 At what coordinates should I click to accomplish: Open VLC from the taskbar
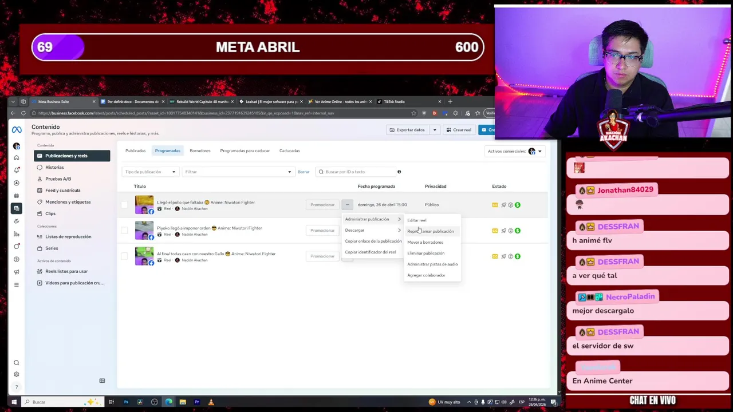pos(211,402)
